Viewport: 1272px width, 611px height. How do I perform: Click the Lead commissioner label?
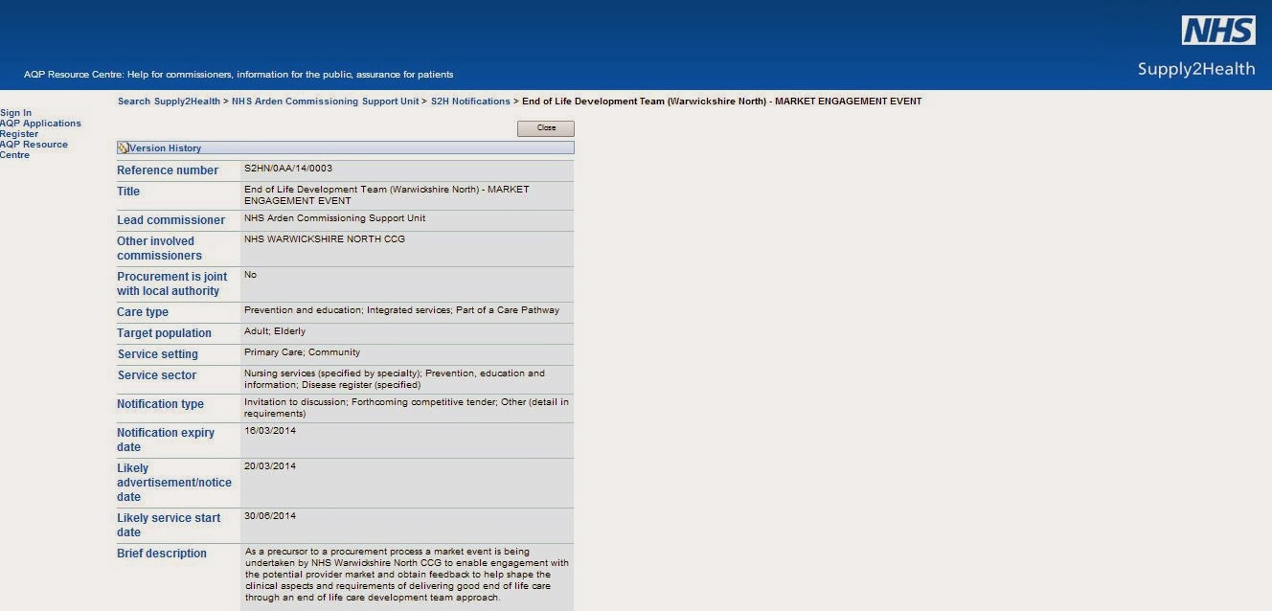[171, 220]
